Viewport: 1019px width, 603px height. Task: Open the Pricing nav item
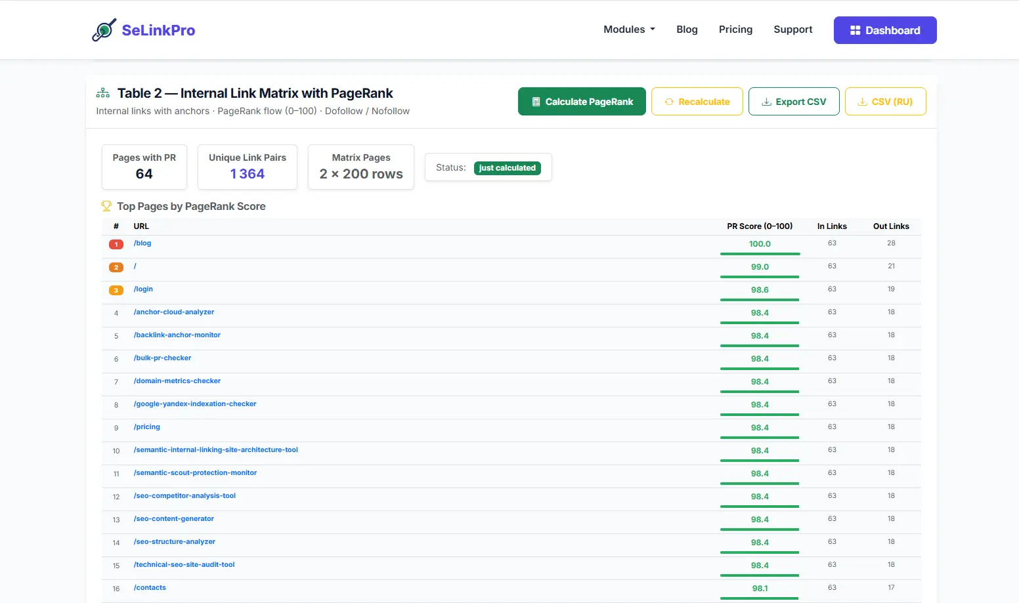tap(735, 30)
